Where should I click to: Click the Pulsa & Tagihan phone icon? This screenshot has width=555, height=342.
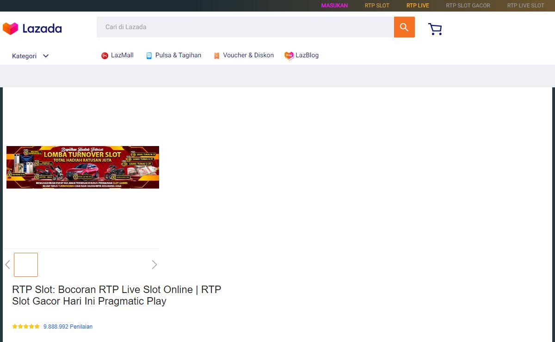tap(149, 55)
